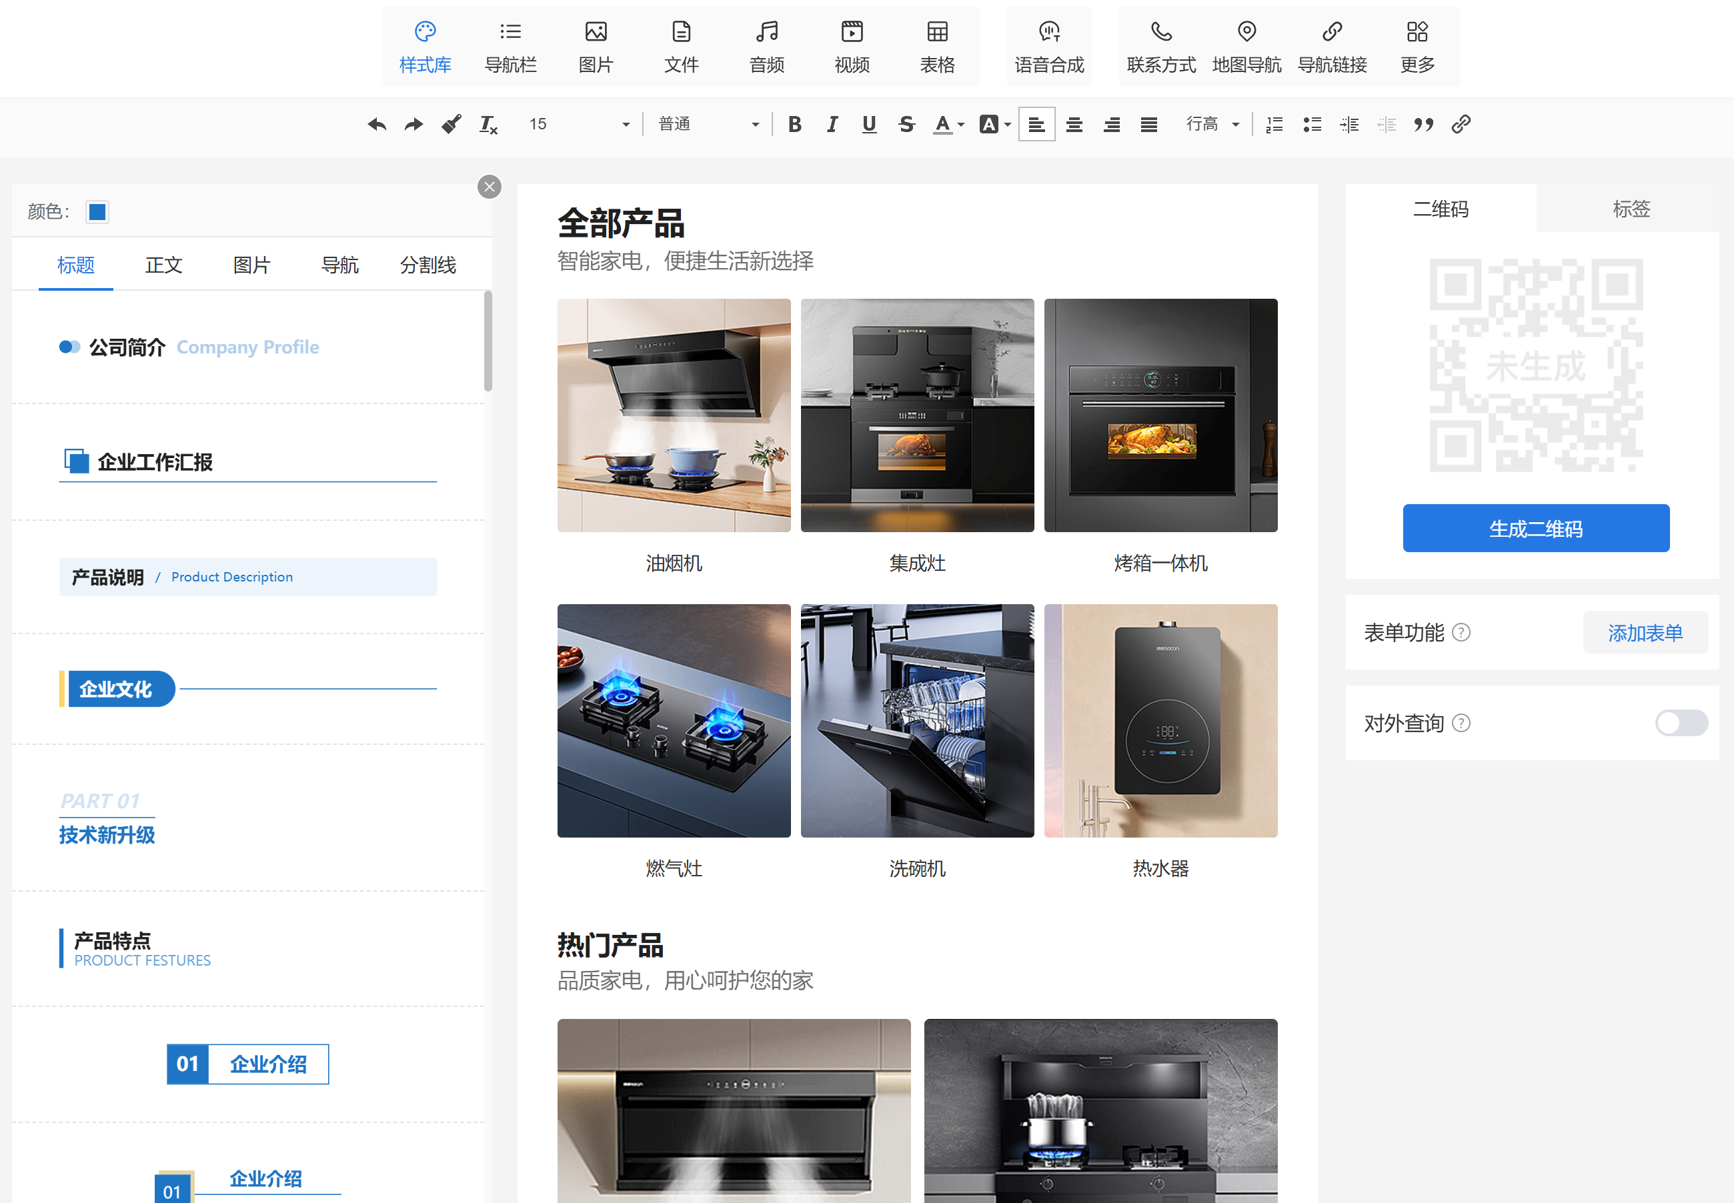Select the 产品说明 Product Description title style
Screen dimensions: 1734x1203
248,577
